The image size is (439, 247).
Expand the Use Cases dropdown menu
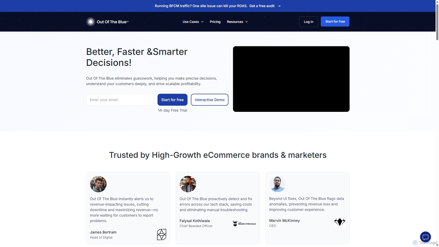coord(193,22)
